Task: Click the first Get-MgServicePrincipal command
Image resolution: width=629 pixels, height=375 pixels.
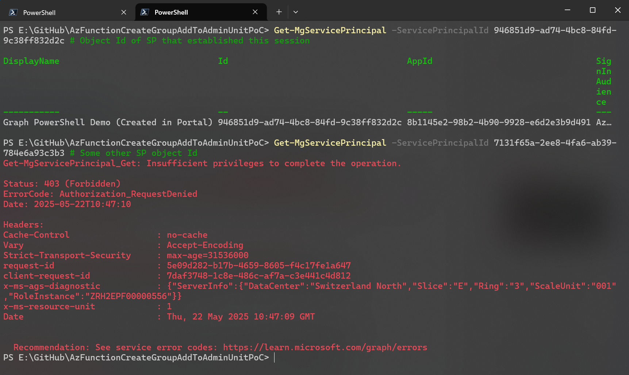Action: pos(330,30)
